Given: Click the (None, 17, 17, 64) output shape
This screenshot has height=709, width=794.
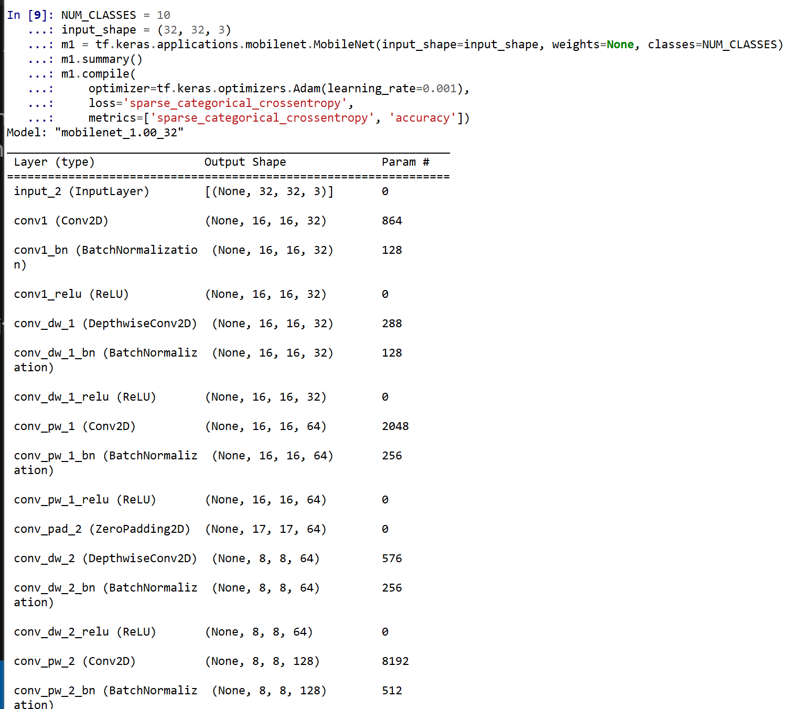Looking at the screenshot, I should coord(265,529).
